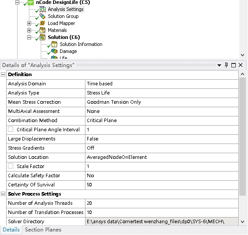Collapse the Solve Process Settings section
Screen dimensions: 248x235
tap(3, 194)
